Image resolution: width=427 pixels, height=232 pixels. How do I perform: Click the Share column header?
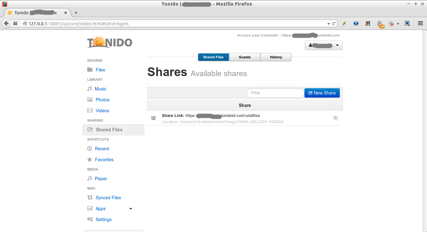[245, 105]
